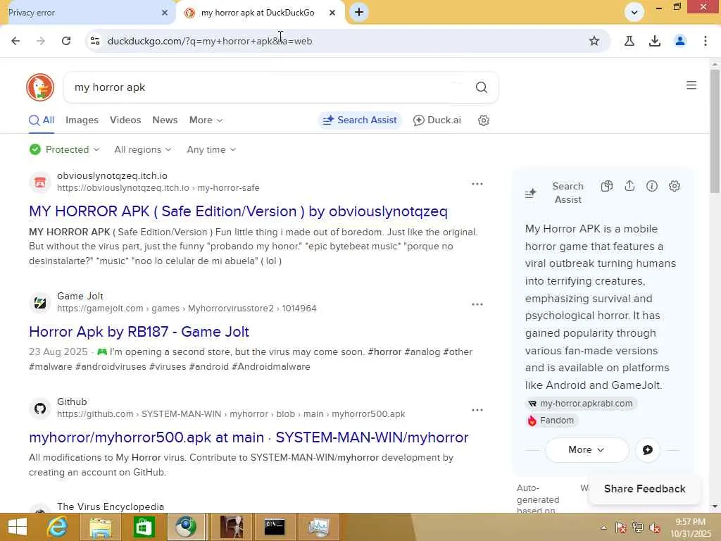721x541 pixels.
Task: Open Duck.ai chat
Action: click(437, 120)
